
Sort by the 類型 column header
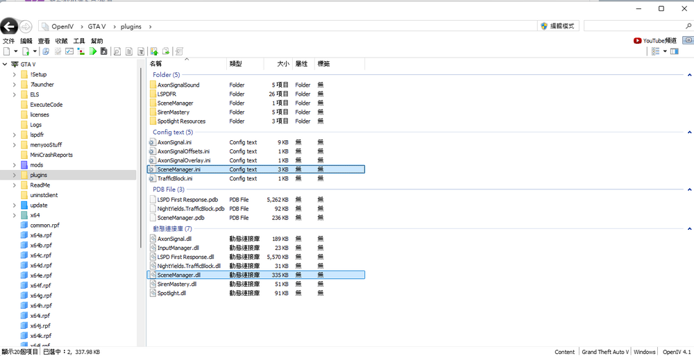(x=245, y=64)
